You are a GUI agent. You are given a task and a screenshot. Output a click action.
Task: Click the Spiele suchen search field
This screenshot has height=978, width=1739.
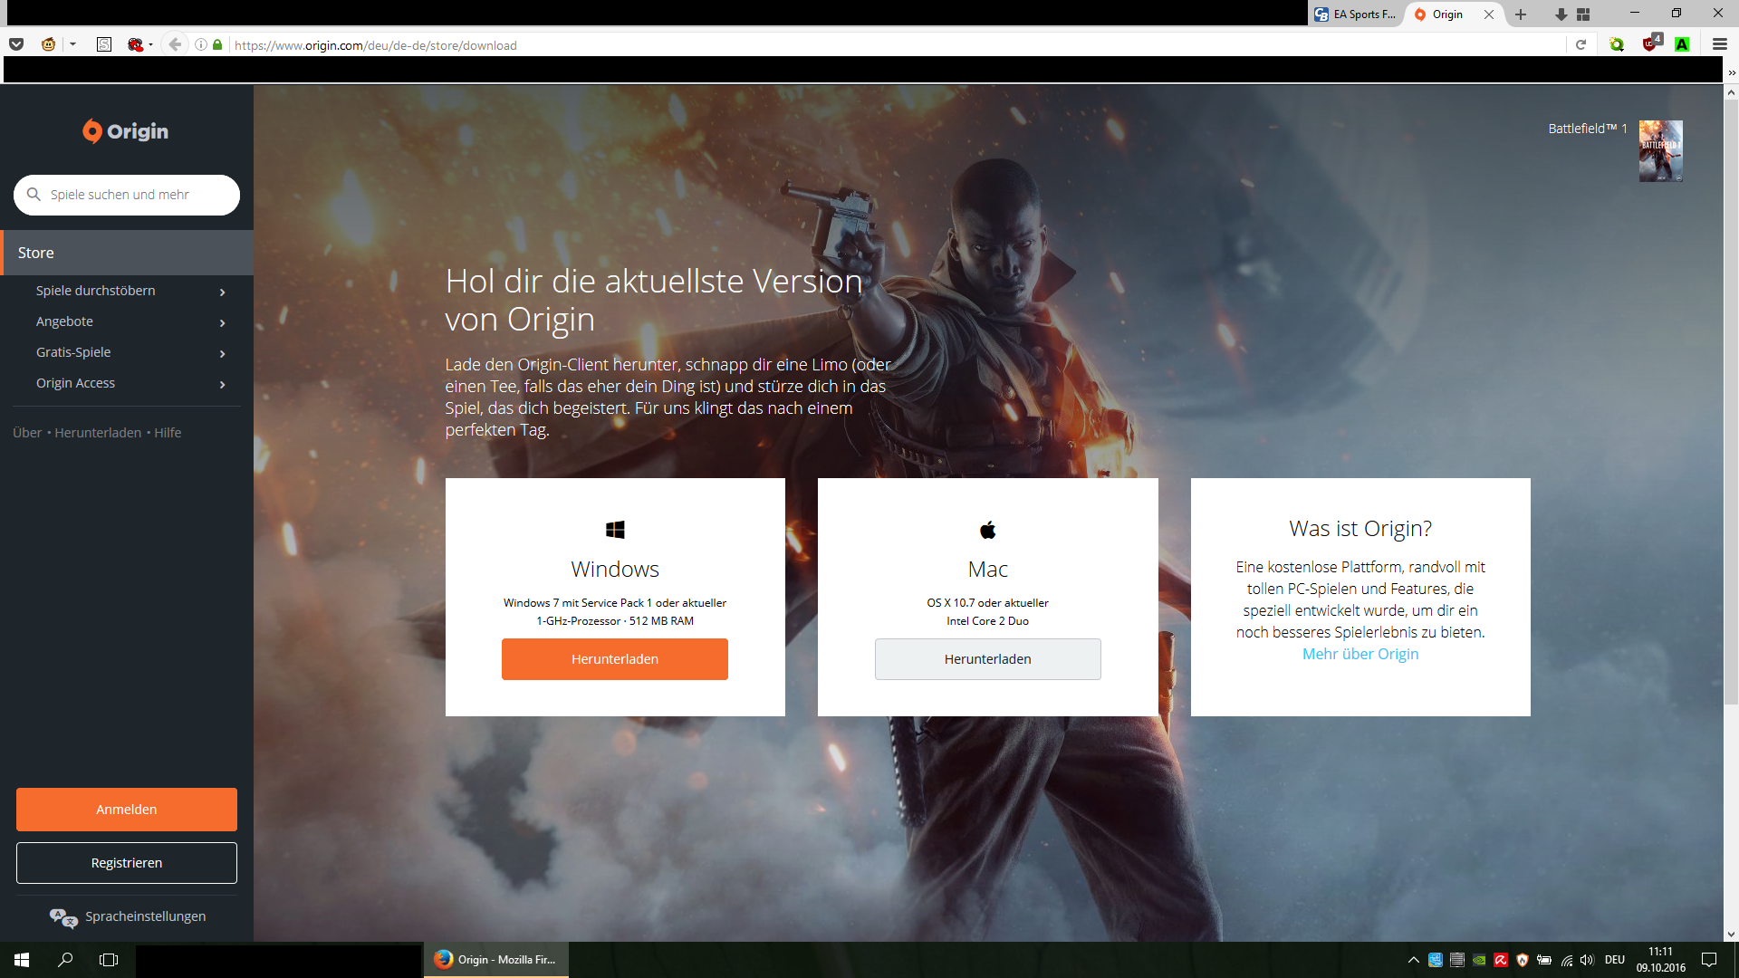136,195
